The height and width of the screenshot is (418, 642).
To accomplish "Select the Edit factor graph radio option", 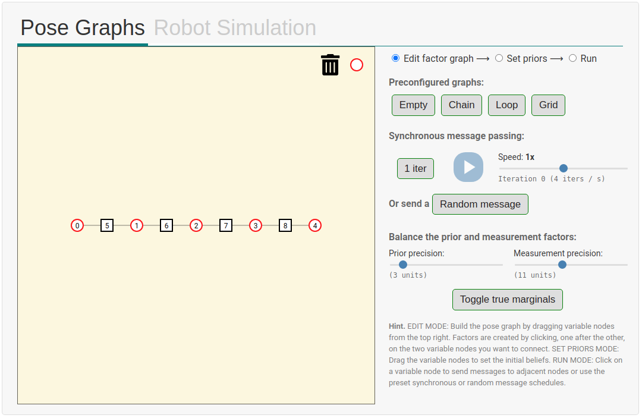I will (396, 58).
